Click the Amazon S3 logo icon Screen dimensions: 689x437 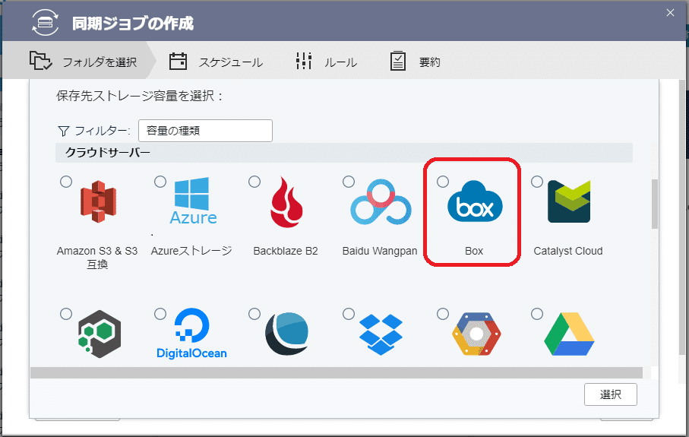click(x=99, y=202)
